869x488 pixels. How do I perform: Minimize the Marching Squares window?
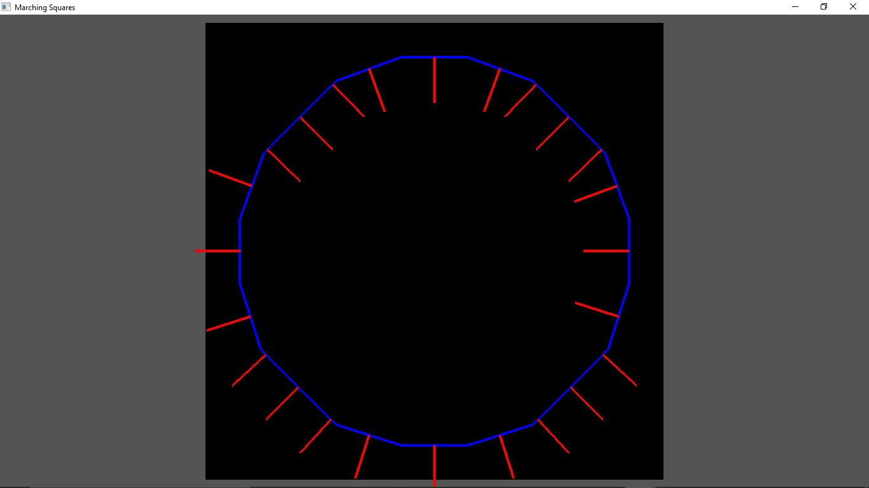pyautogui.click(x=795, y=7)
